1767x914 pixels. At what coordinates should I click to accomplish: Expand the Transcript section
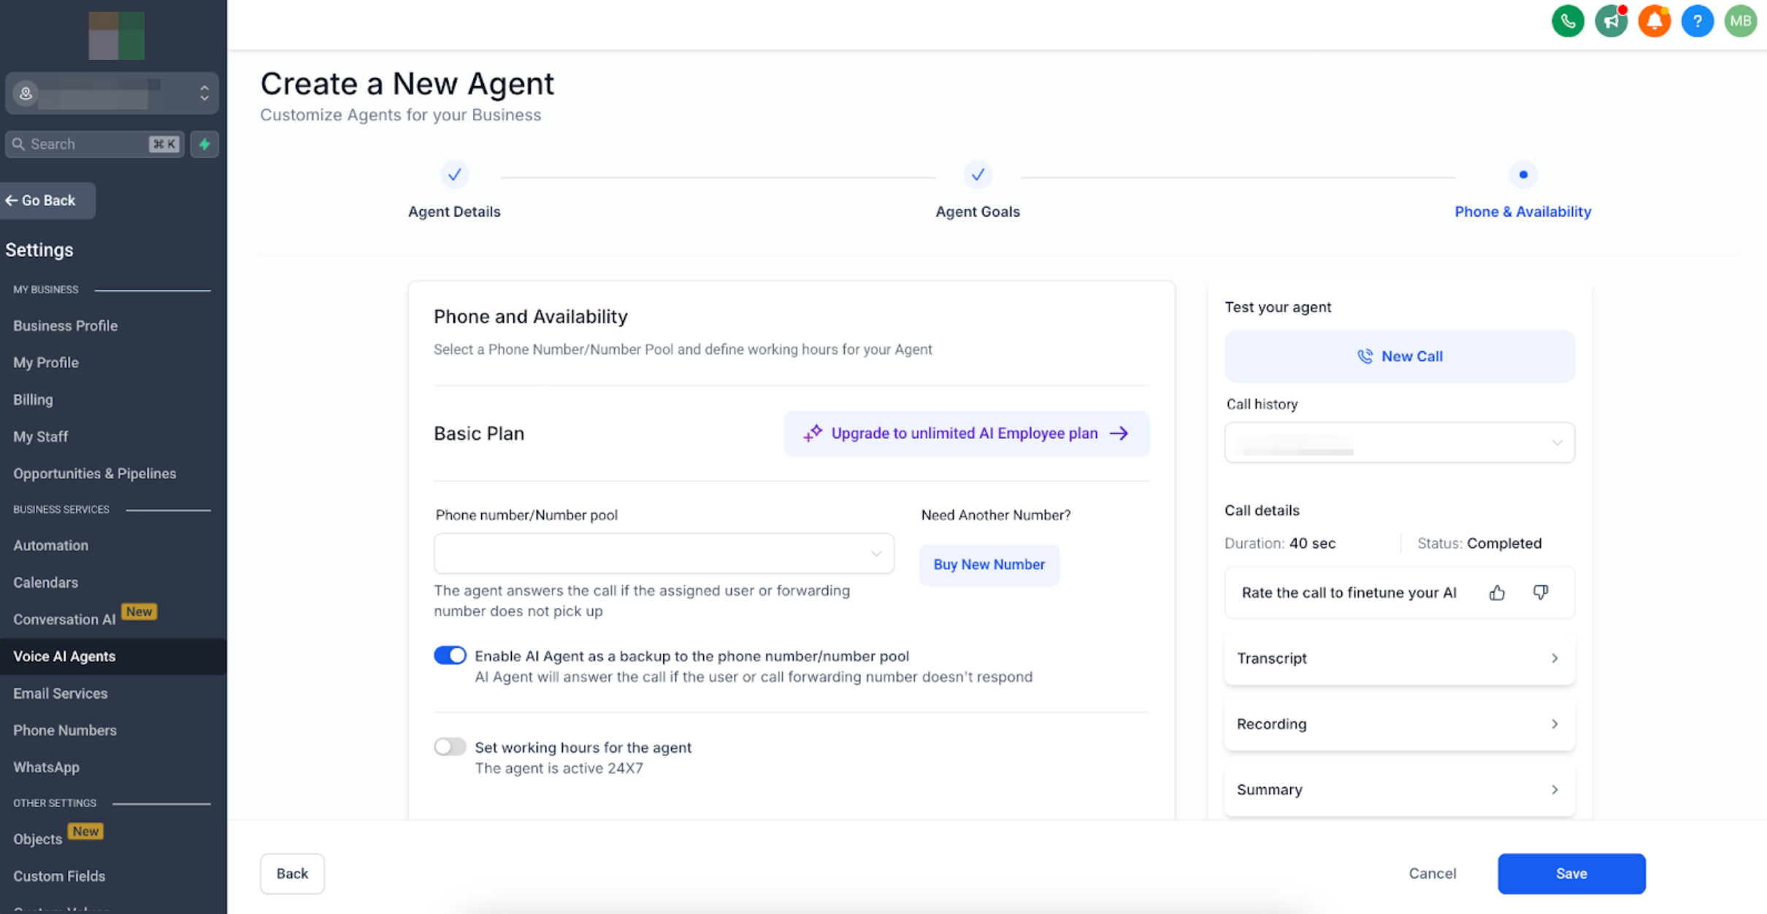tap(1398, 658)
